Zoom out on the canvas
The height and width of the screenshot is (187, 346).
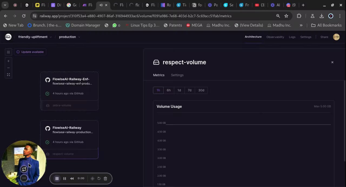coord(8,68)
